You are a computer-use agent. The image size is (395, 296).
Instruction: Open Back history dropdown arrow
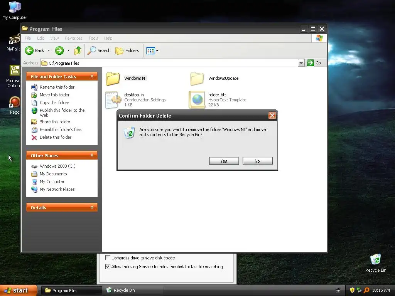click(x=49, y=50)
